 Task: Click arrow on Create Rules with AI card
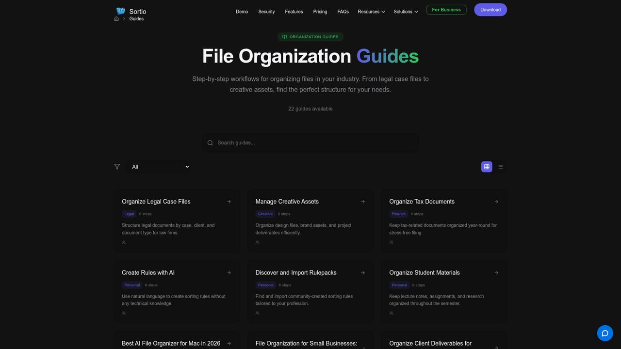tap(229, 273)
